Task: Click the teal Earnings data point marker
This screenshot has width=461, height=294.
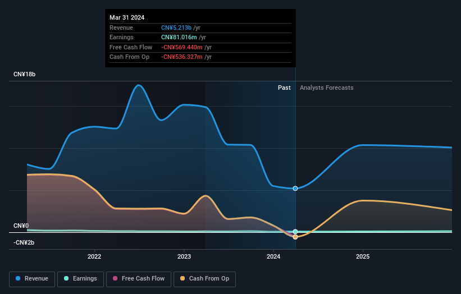Action: coord(295,232)
